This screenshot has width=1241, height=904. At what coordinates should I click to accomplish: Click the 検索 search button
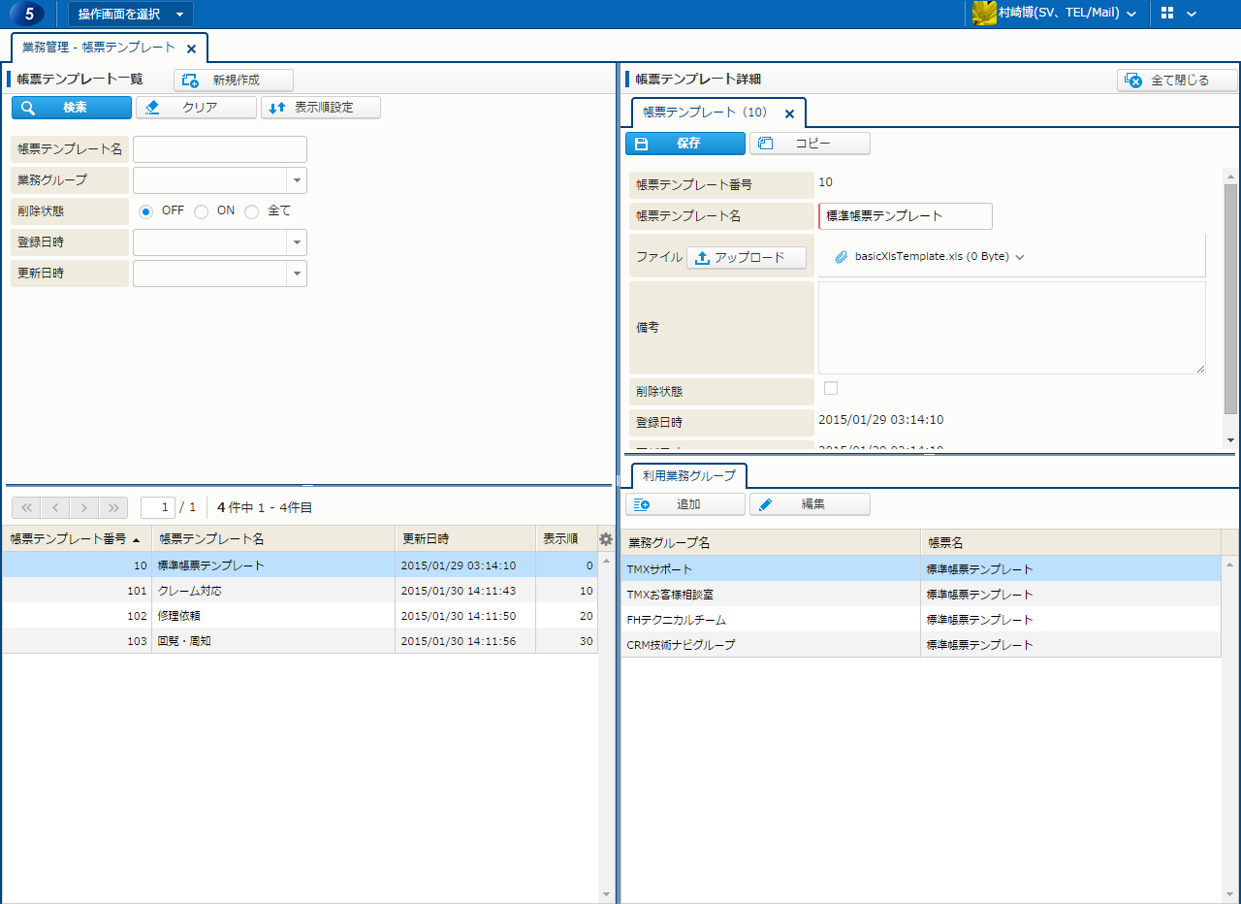tap(72, 108)
